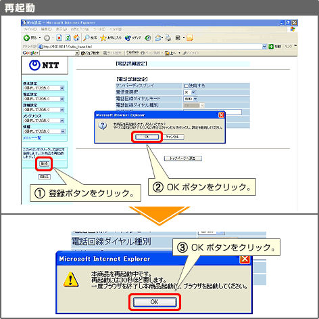Open the 着信音選択 dropdown
The width and height of the screenshot is (319, 319).
(x=190, y=92)
